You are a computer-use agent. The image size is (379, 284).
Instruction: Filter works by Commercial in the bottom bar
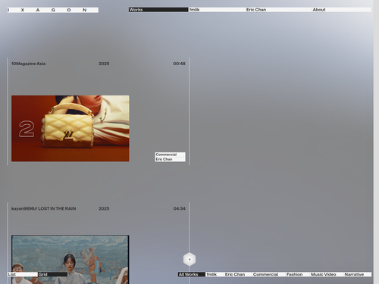point(268,274)
